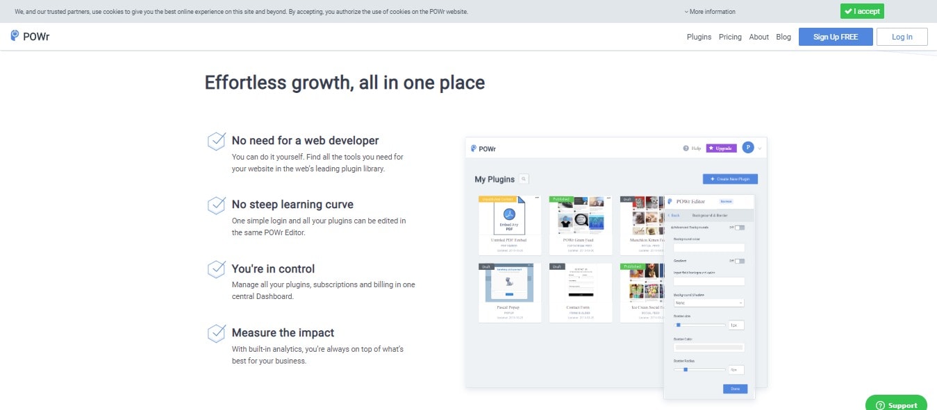Viewport: 937px width, 410px height.
Task: Click the POWr logo in the site header
Action: click(30, 36)
